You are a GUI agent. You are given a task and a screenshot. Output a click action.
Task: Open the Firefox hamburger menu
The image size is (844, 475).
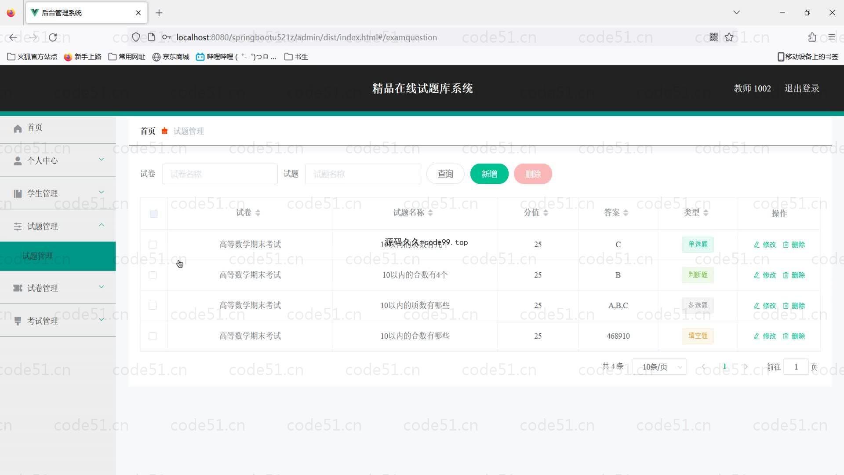pyautogui.click(x=831, y=37)
